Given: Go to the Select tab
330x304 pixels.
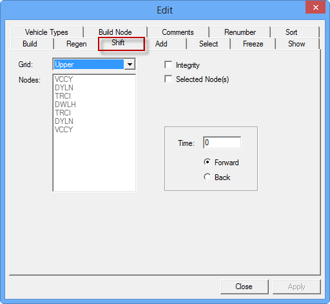Looking at the screenshot, I should point(208,44).
